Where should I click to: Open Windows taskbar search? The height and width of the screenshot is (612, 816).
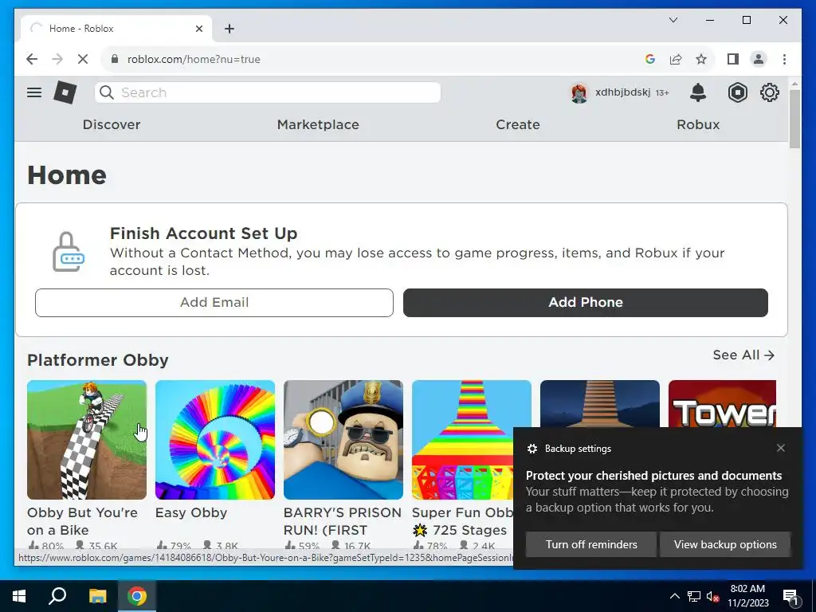point(57,596)
